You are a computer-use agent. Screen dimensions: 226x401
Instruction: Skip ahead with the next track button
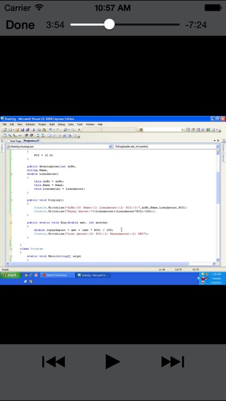coord(172,361)
